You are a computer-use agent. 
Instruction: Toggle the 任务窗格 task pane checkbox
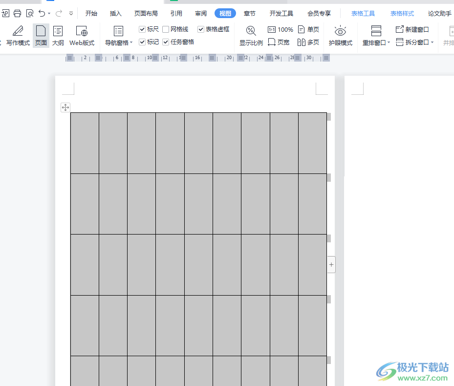click(x=166, y=42)
